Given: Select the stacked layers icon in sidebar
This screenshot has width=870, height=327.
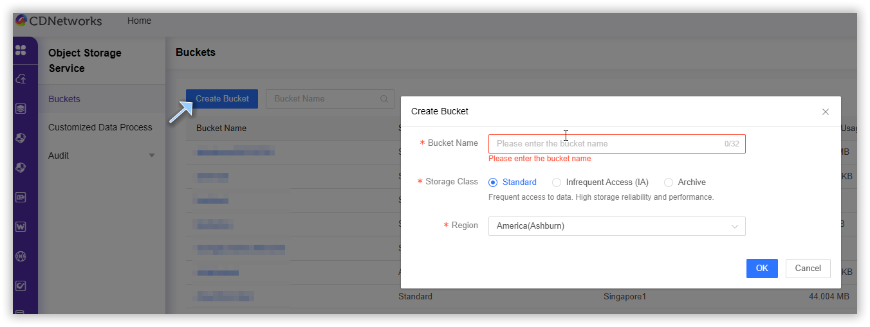Looking at the screenshot, I should click(21, 109).
